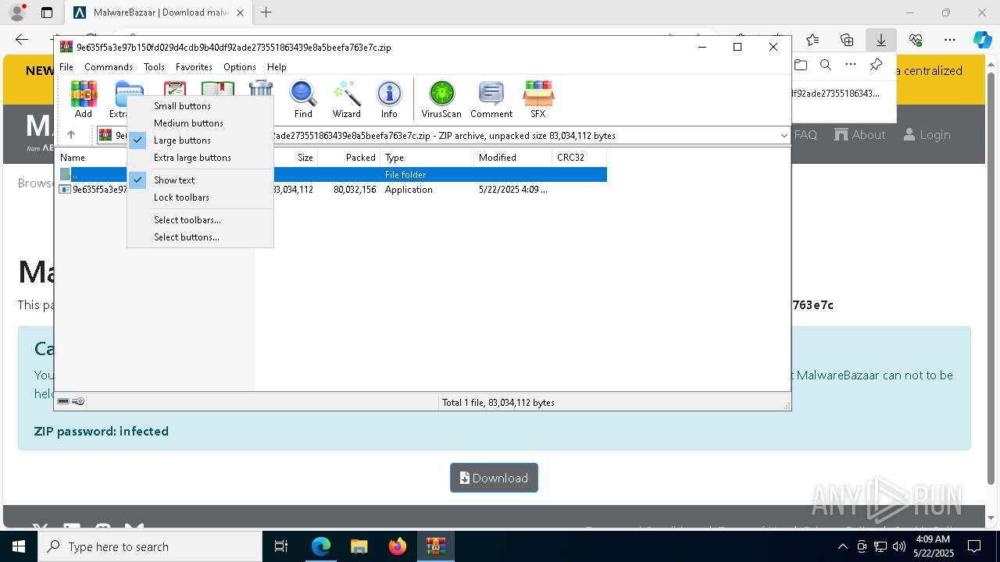Go back in Edge browser

22,40
